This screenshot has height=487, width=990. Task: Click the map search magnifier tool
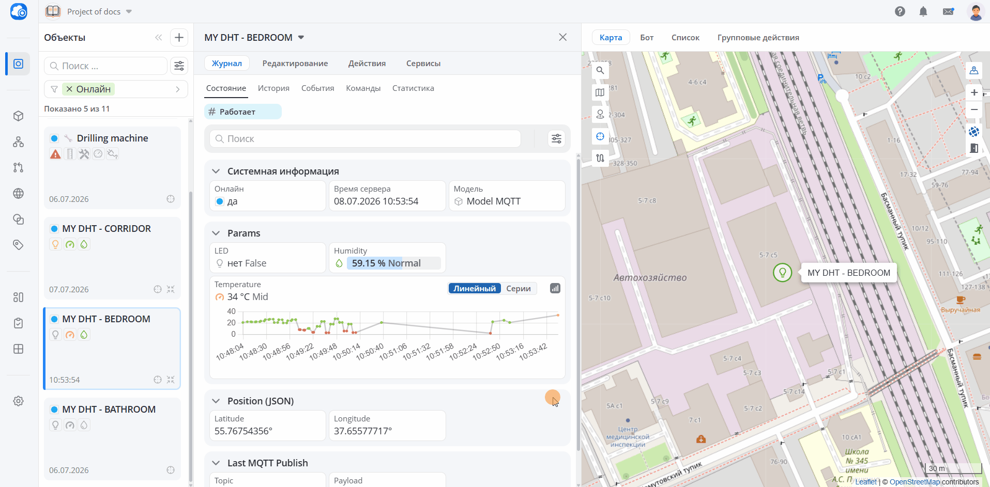[600, 70]
